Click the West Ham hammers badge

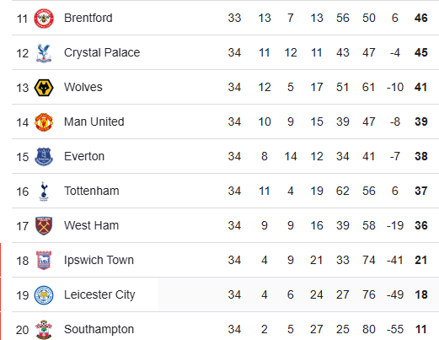point(44,226)
